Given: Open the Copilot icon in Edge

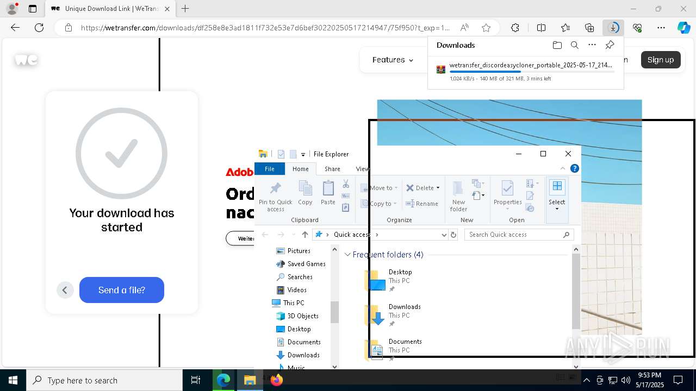Looking at the screenshot, I should coord(683,28).
